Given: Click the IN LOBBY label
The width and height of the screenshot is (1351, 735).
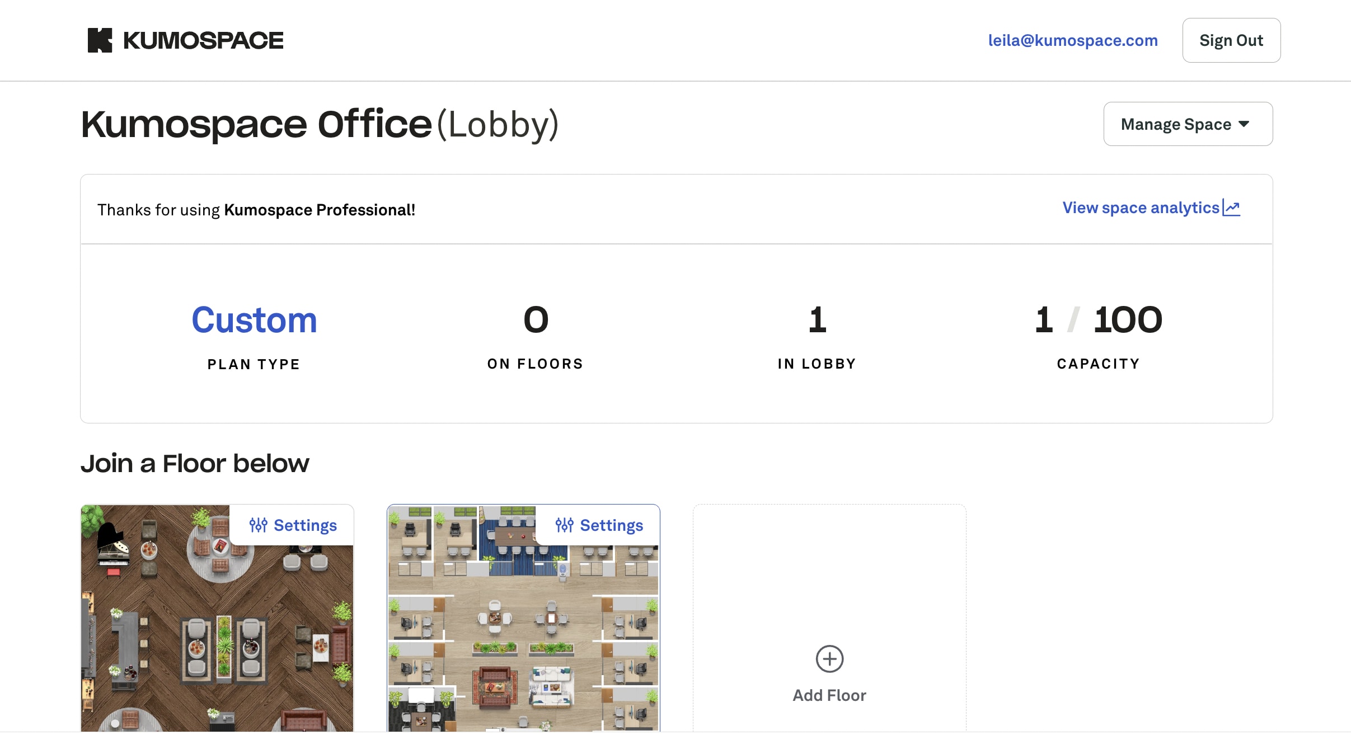Looking at the screenshot, I should point(817,364).
